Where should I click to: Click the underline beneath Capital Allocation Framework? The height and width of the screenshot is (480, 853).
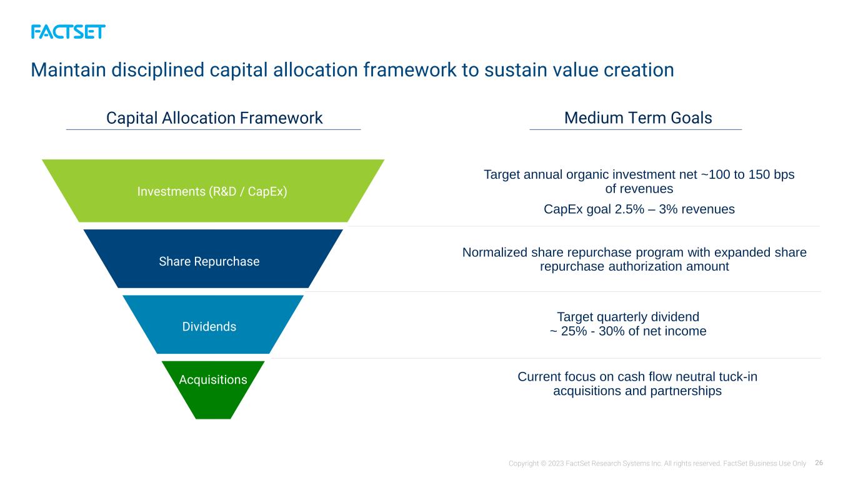click(214, 129)
